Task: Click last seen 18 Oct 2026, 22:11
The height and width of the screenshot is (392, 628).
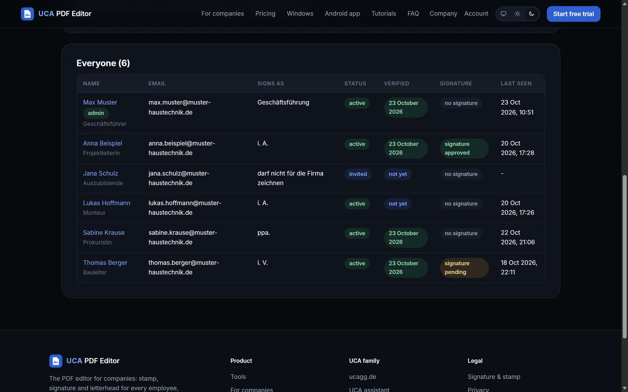Action: 519,267
